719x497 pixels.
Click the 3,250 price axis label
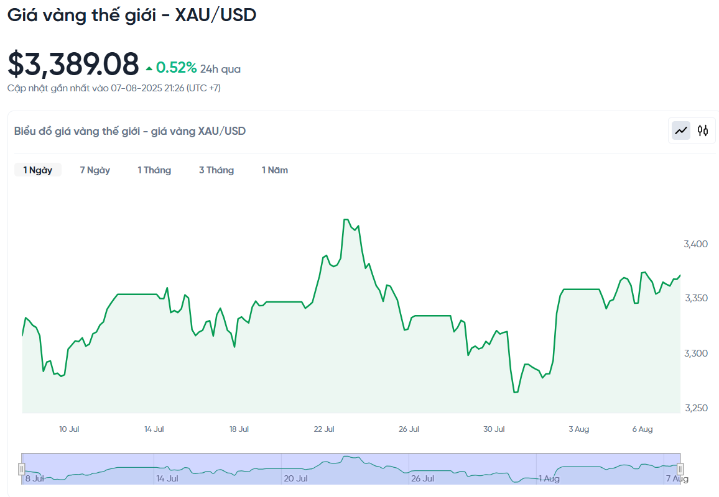[x=696, y=408]
